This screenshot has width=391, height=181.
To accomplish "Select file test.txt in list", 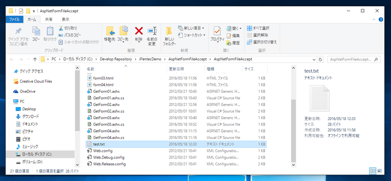I will tap(176, 144).
